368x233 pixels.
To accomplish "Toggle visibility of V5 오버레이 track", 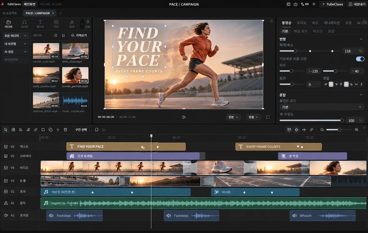I will pyautogui.click(x=6, y=156).
